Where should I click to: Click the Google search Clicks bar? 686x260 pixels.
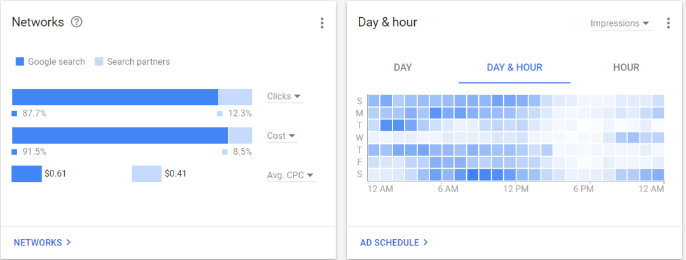115,97
